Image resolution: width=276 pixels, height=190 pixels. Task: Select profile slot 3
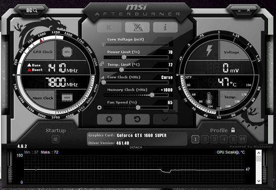215,140
